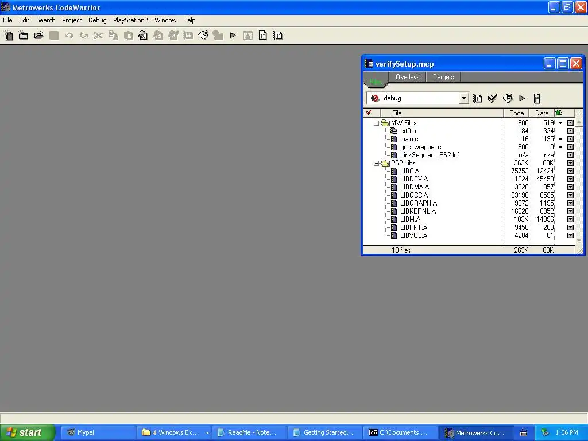Image resolution: width=588 pixels, height=441 pixels.
Task: Click the second-to-last main toolbar document icon
Action: click(263, 36)
